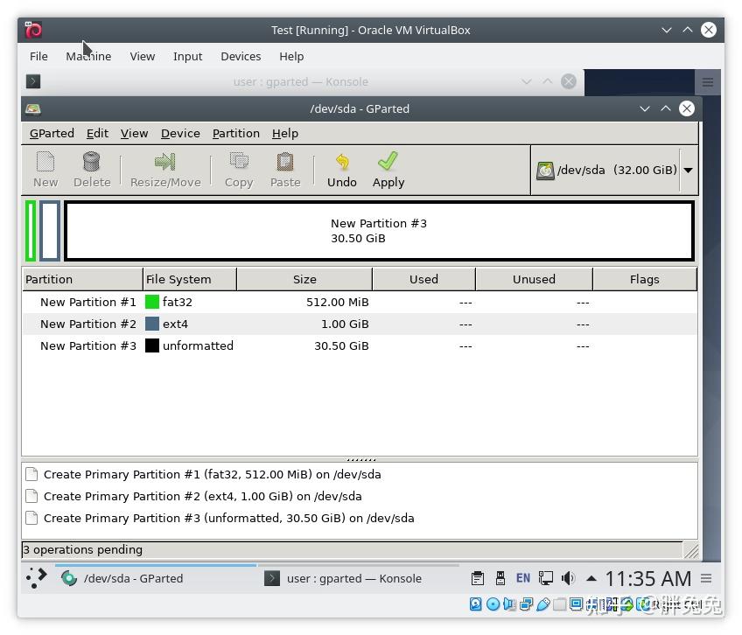Viewport: 742px width, 635px height.
Task: Undo the last pending operation
Action: tap(342, 170)
